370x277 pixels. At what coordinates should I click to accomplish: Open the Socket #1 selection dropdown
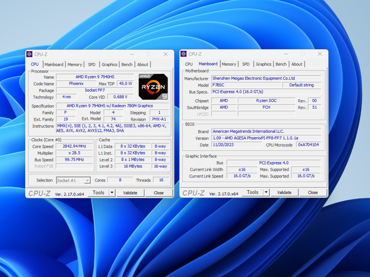pos(73,181)
